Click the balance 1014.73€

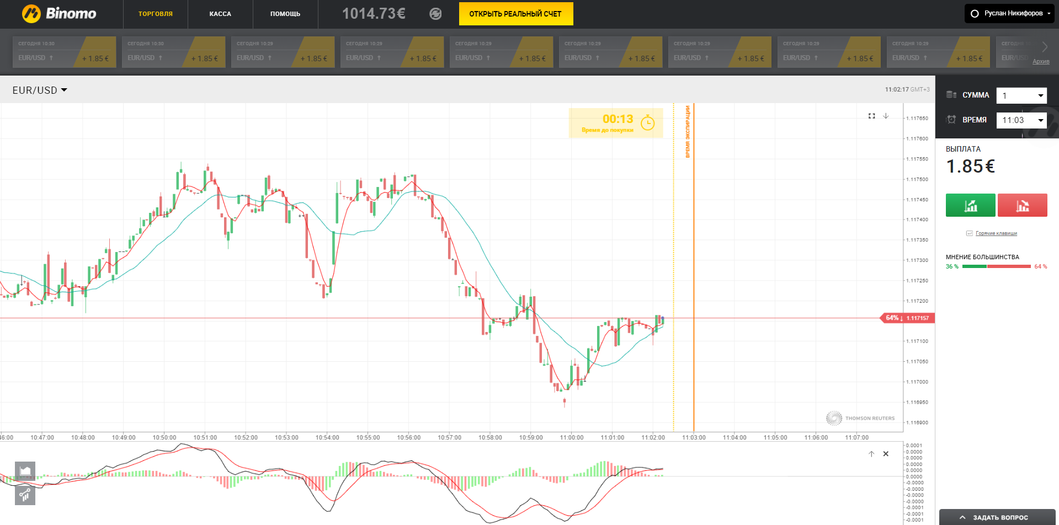click(x=374, y=14)
